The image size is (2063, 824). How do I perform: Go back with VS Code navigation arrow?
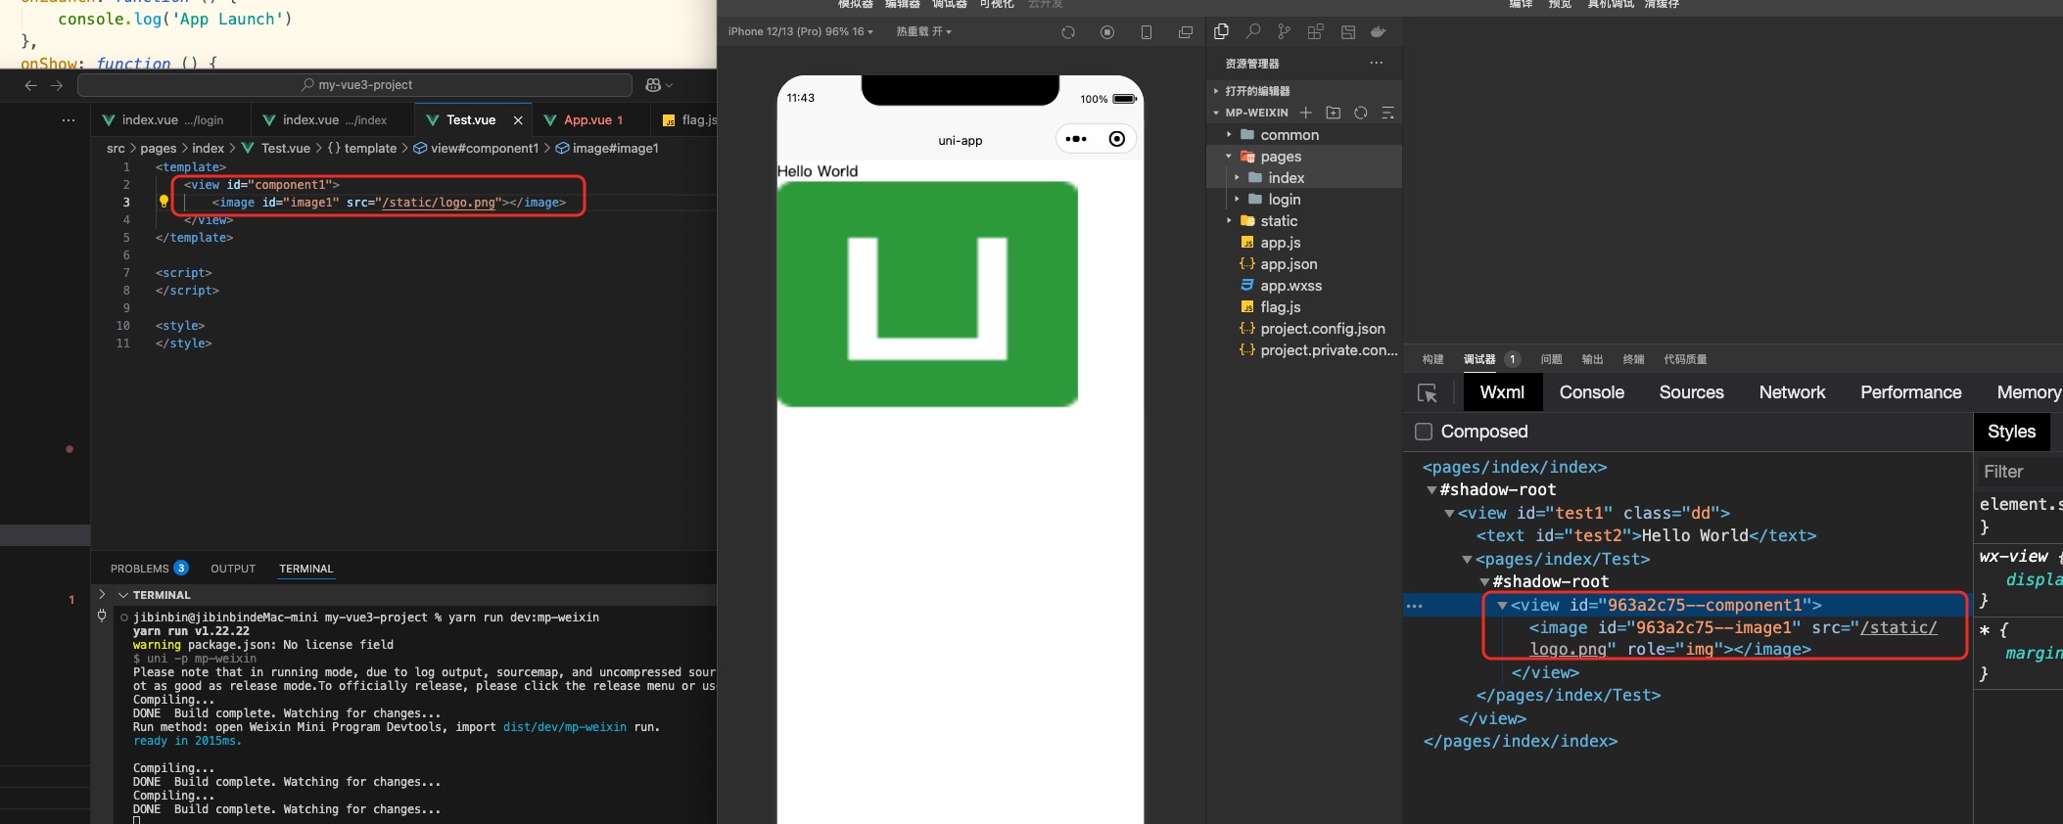31,85
